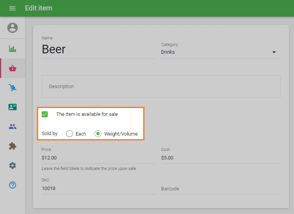Expand the Category dropdown arrow
Image resolution: width=294 pixels, height=214 pixels.
pos(274,53)
